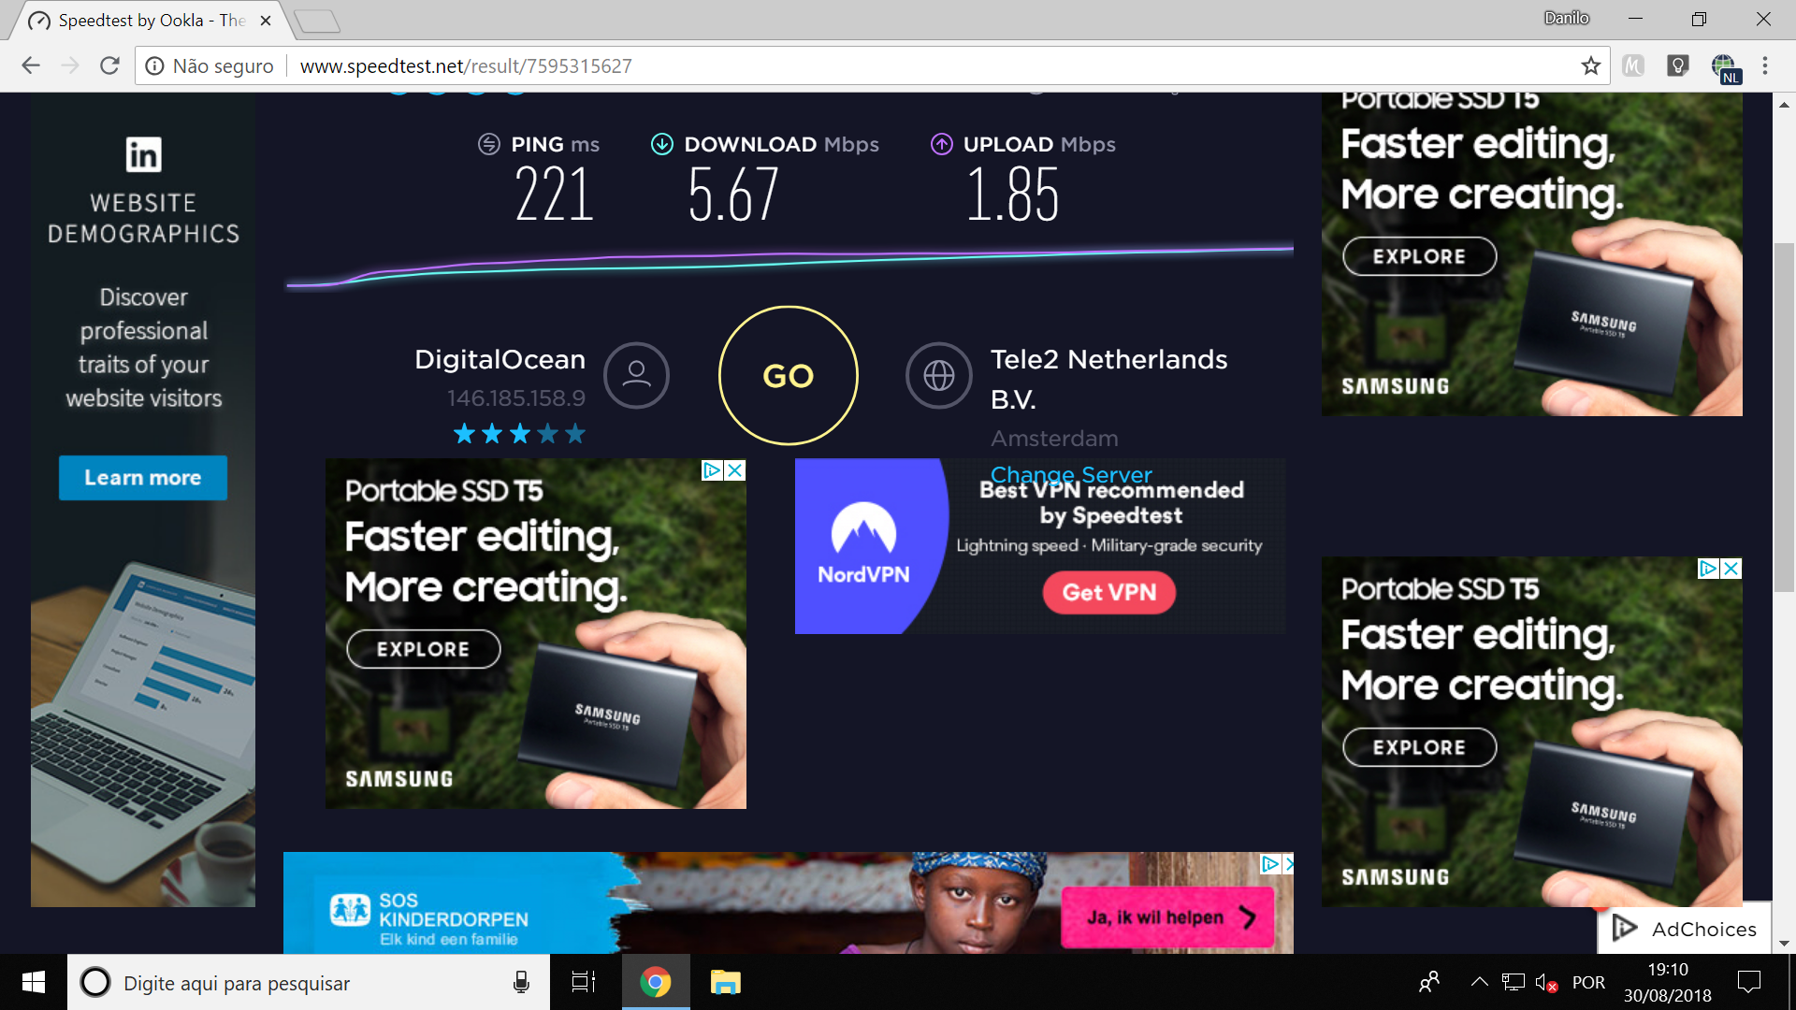Screen dimensions: 1796x1010
Task: Click the DigitalOcean user profile icon
Action: (636, 375)
